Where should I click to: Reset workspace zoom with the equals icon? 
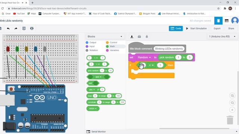click(x=232, y=110)
